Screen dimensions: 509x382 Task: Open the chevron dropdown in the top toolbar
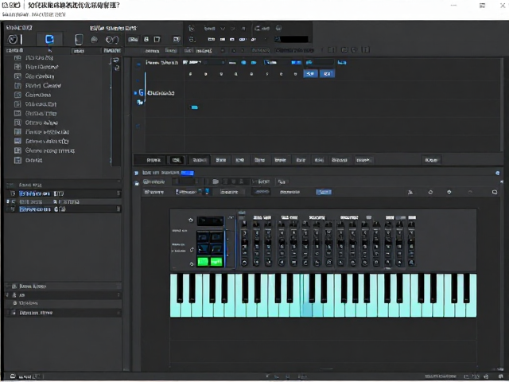point(223,29)
